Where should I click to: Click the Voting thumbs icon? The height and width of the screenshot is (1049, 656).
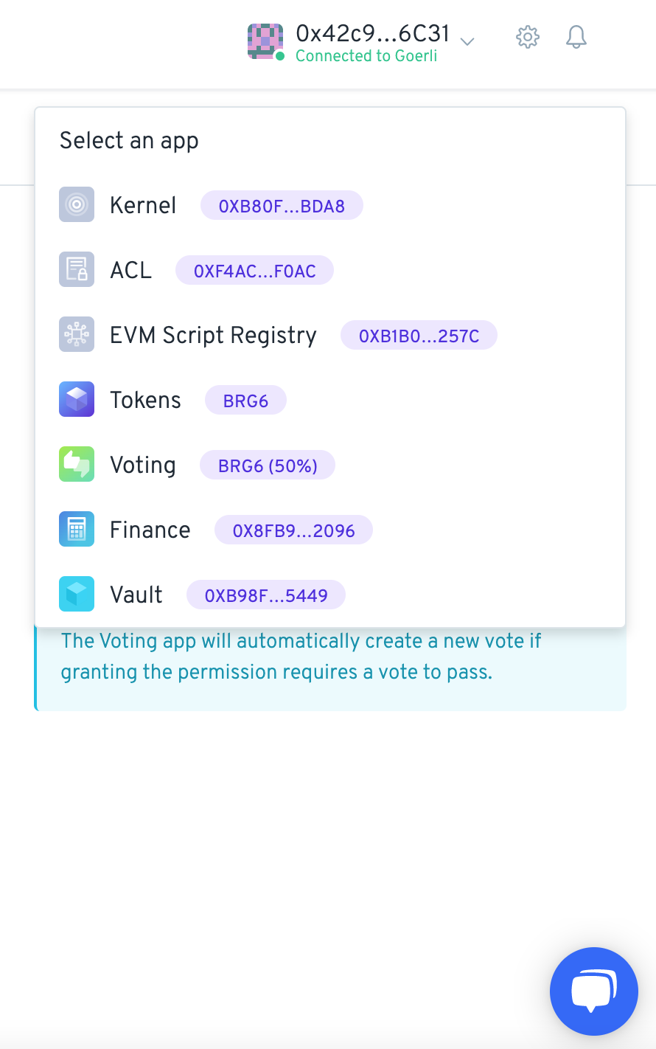(77, 464)
